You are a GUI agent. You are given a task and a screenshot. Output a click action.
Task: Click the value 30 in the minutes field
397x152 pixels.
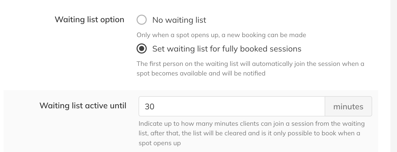(150, 107)
